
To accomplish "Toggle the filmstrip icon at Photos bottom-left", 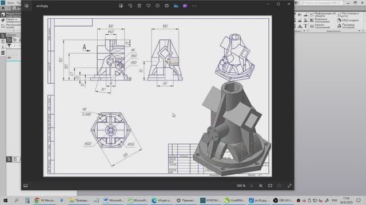I will coord(26,186).
